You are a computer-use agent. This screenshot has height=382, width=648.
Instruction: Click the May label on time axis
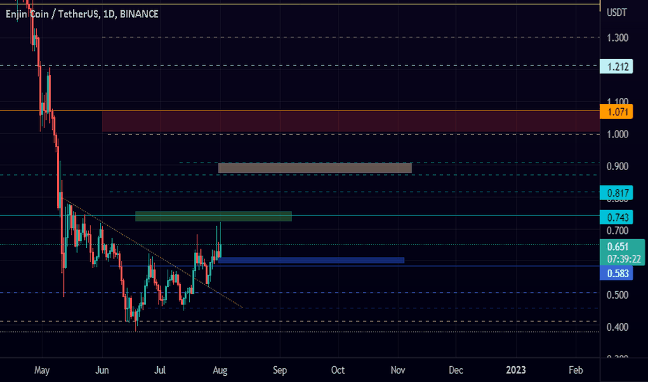pyautogui.click(x=42, y=370)
